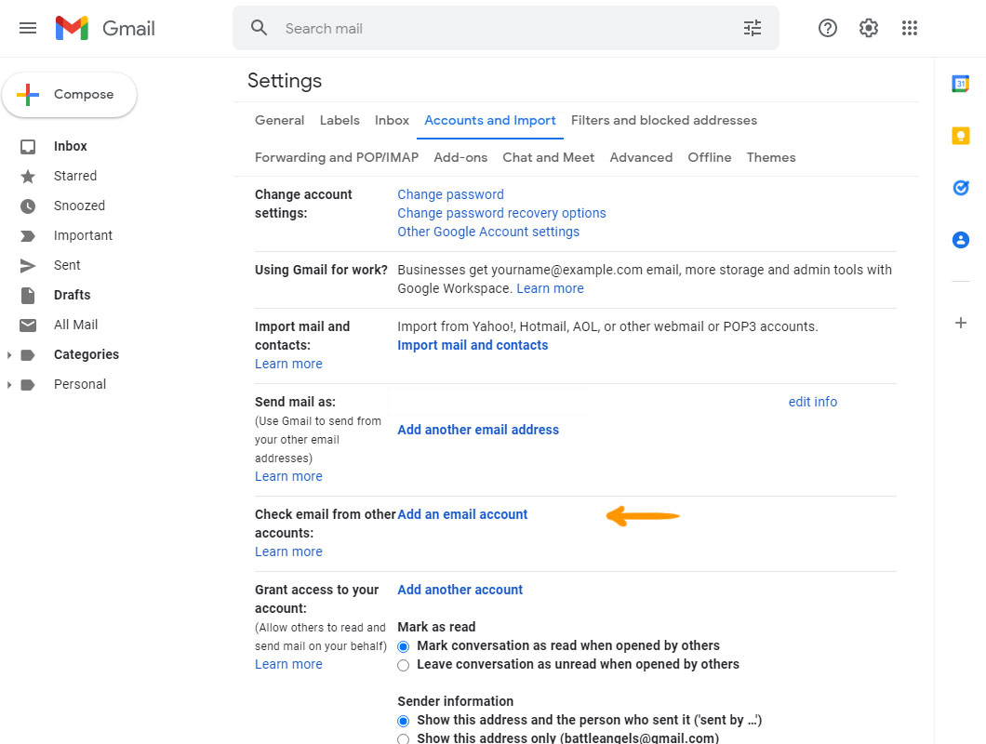Click Import mail and contacts link
The width and height of the screenshot is (986, 744).
(473, 345)
